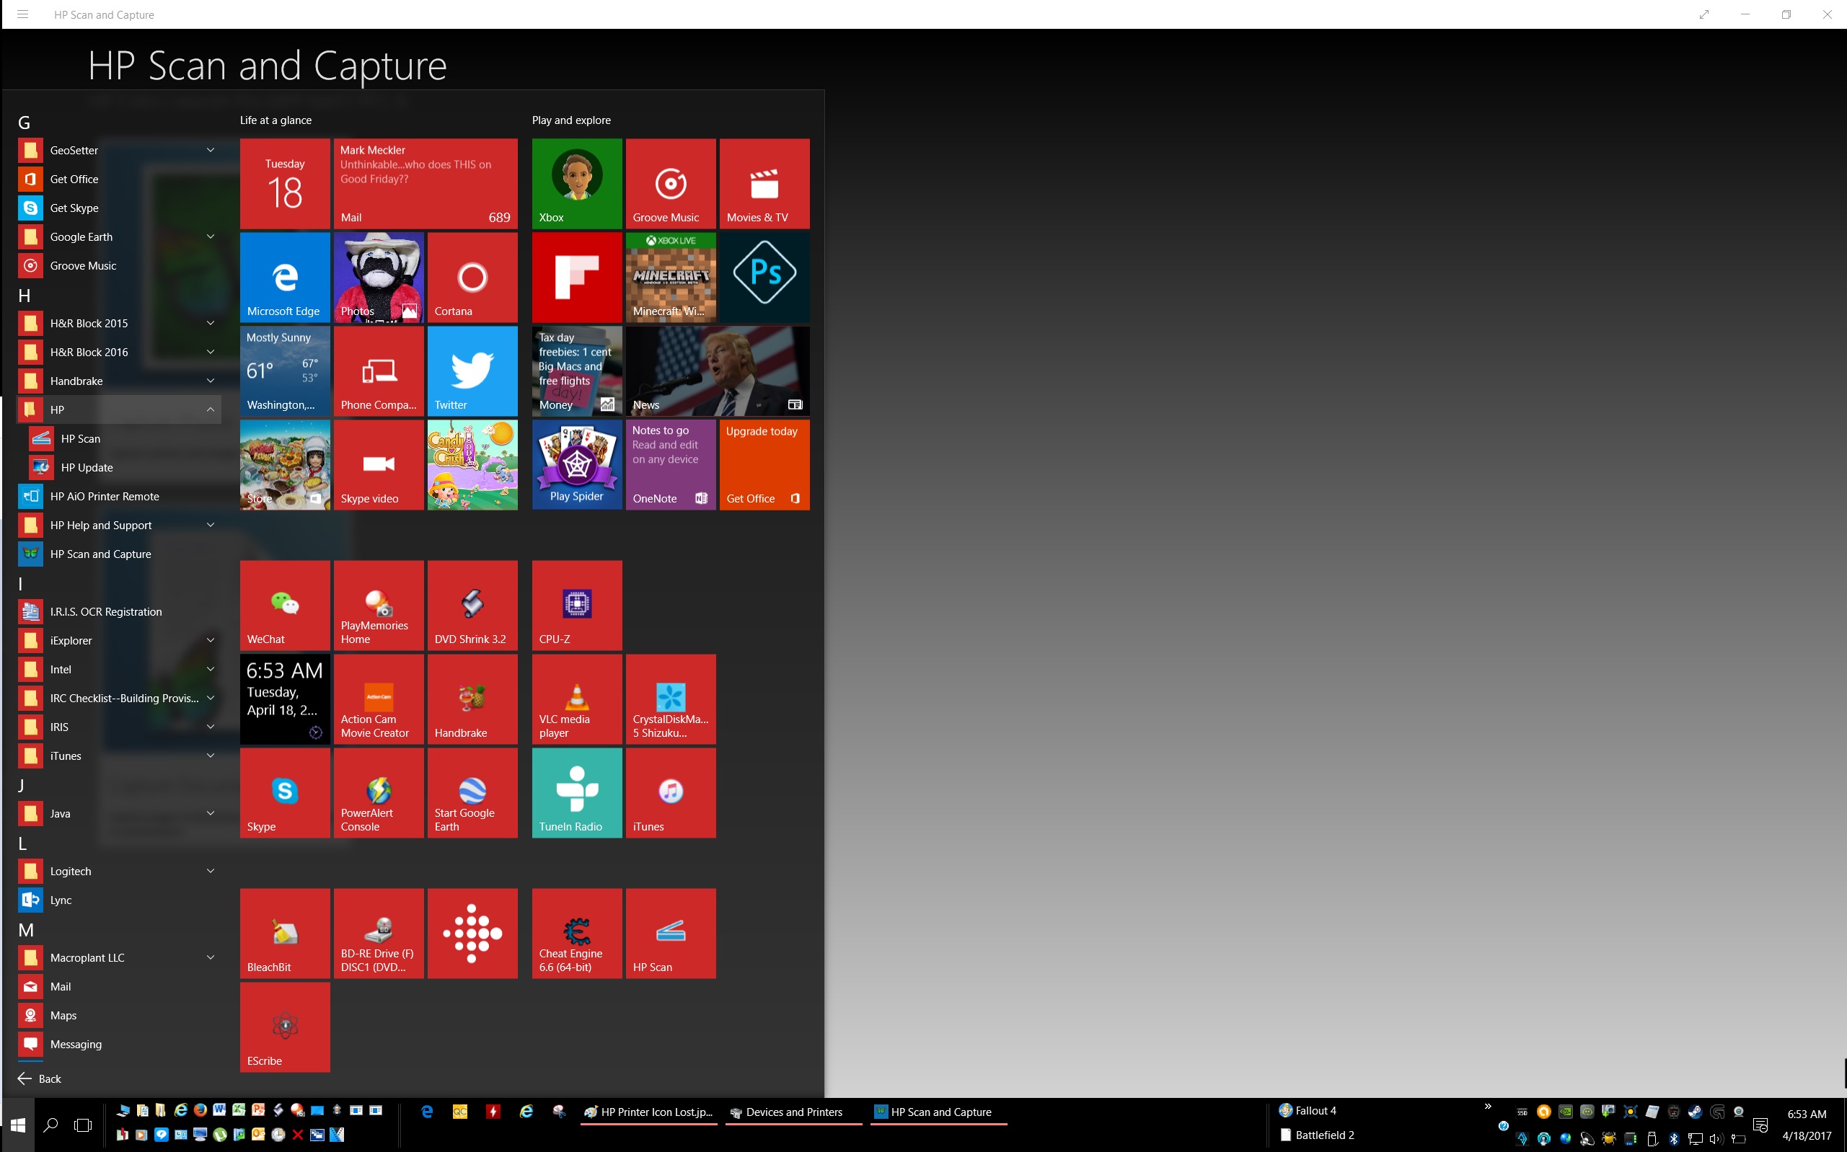Open the CPU-Z tile
1847x1152 pixels.
point(576,605)
